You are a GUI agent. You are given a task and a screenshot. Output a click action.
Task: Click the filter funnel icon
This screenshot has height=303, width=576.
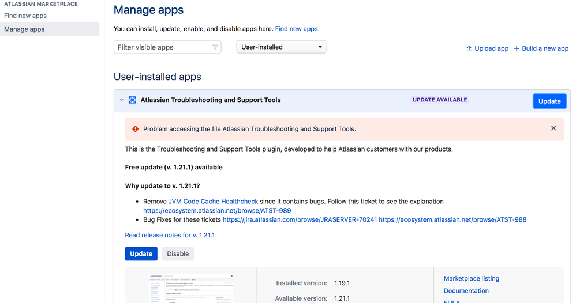215,47
